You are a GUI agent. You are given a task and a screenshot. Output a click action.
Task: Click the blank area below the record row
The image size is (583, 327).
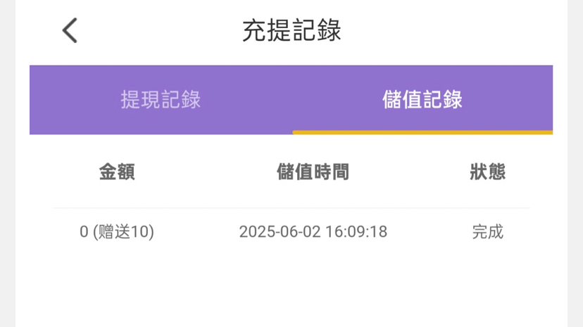pyautogui.click(x=291, y=288)
